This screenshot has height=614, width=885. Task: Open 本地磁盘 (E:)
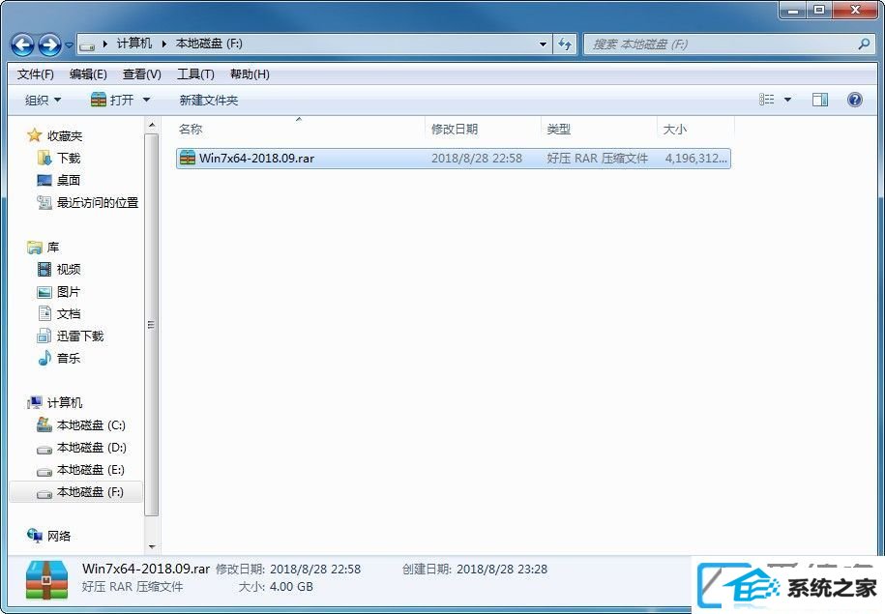tap(90, 470)
